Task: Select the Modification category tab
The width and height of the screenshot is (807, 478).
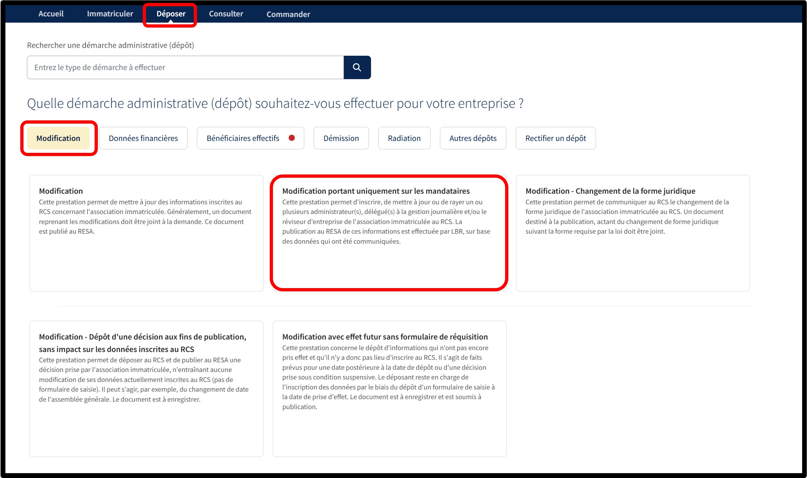Action: coord(58,138)
